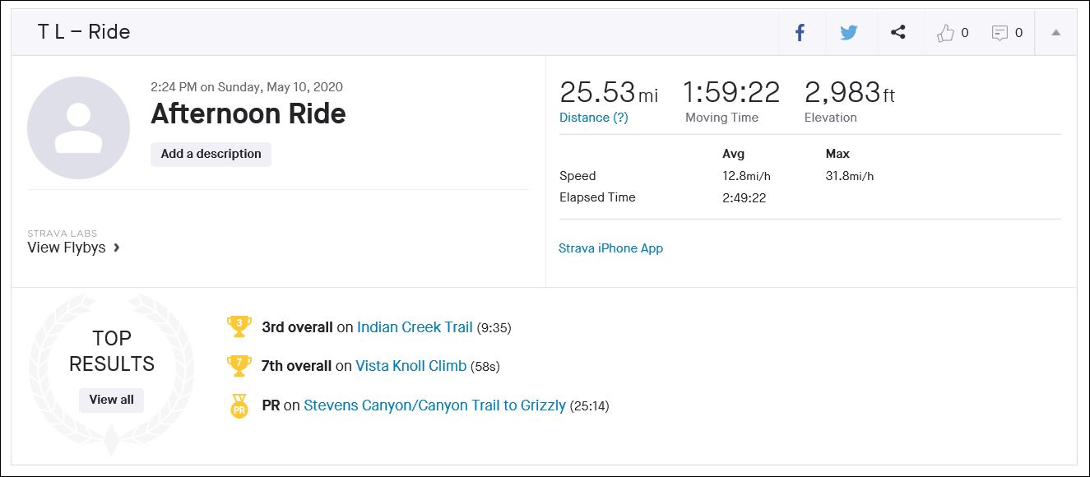
Task: Open the Vista Knoll Climb segment
Action: [x=410, y=366]
